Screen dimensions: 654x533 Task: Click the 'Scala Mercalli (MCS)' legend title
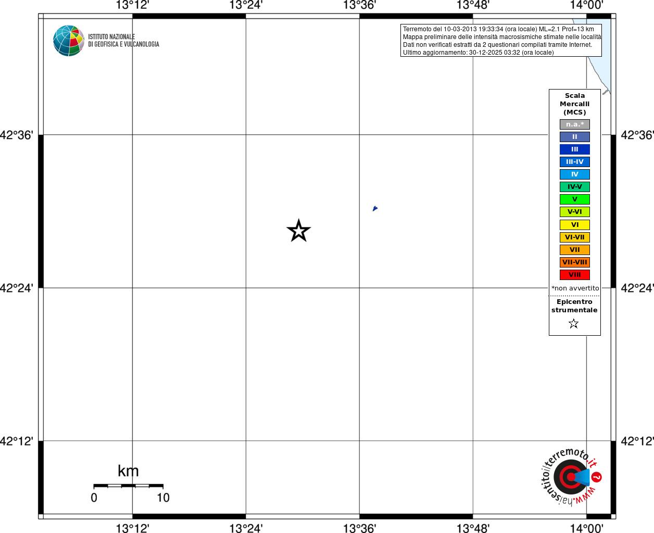point(575,104)
